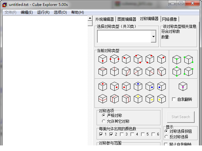Select cube with yellow dot on right face
The width and height of the screenshot is (202, 151).
(150, 99)
